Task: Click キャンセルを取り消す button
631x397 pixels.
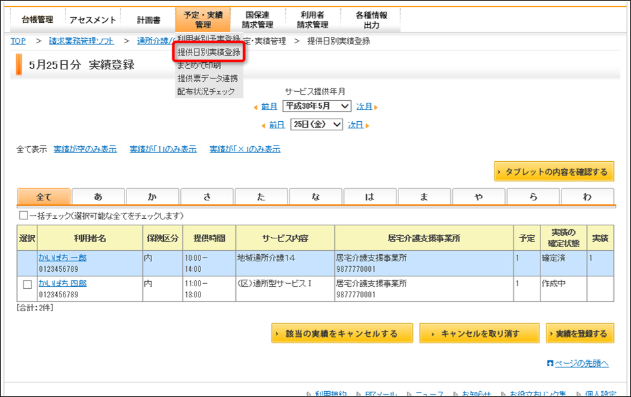Action: (479, 333)
